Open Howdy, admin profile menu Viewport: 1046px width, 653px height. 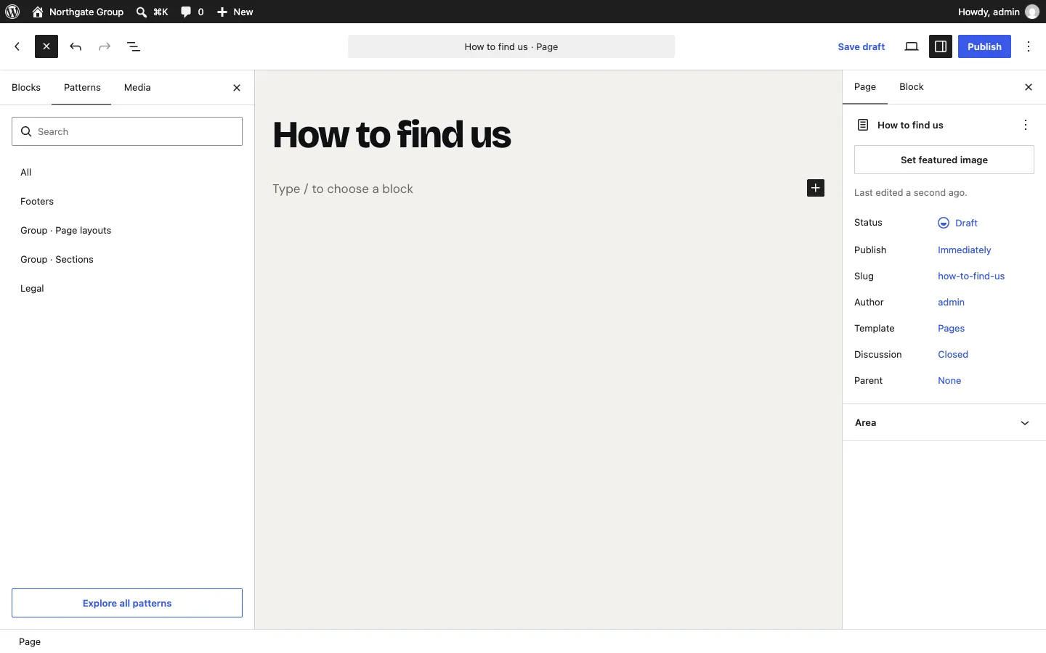pyautogui.click(x=999, y=12)
